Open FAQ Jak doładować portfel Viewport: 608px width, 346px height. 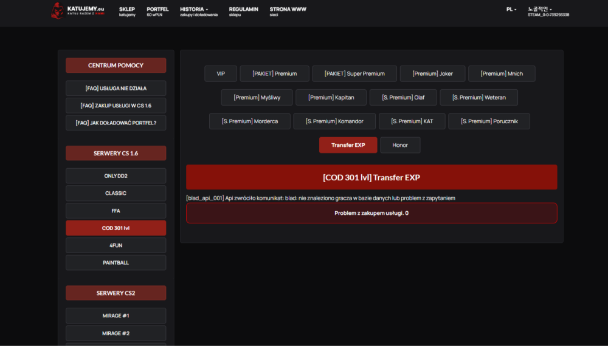pos(116,123)
